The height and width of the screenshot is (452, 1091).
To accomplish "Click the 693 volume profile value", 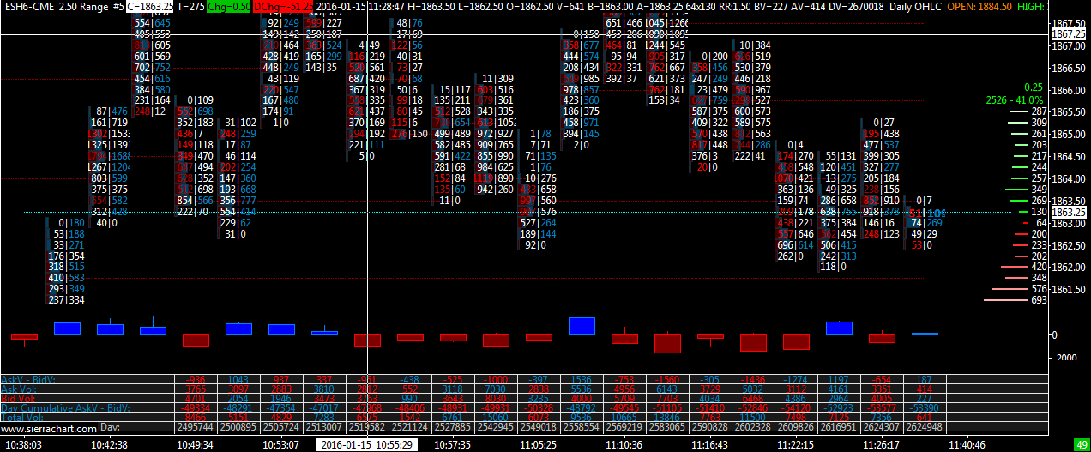I will [x=1039, y=301].
